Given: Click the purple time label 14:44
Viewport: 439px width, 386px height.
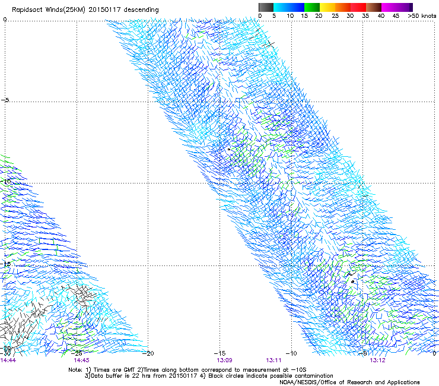Looking at the screenshot, I should click(x=8, y=360).
